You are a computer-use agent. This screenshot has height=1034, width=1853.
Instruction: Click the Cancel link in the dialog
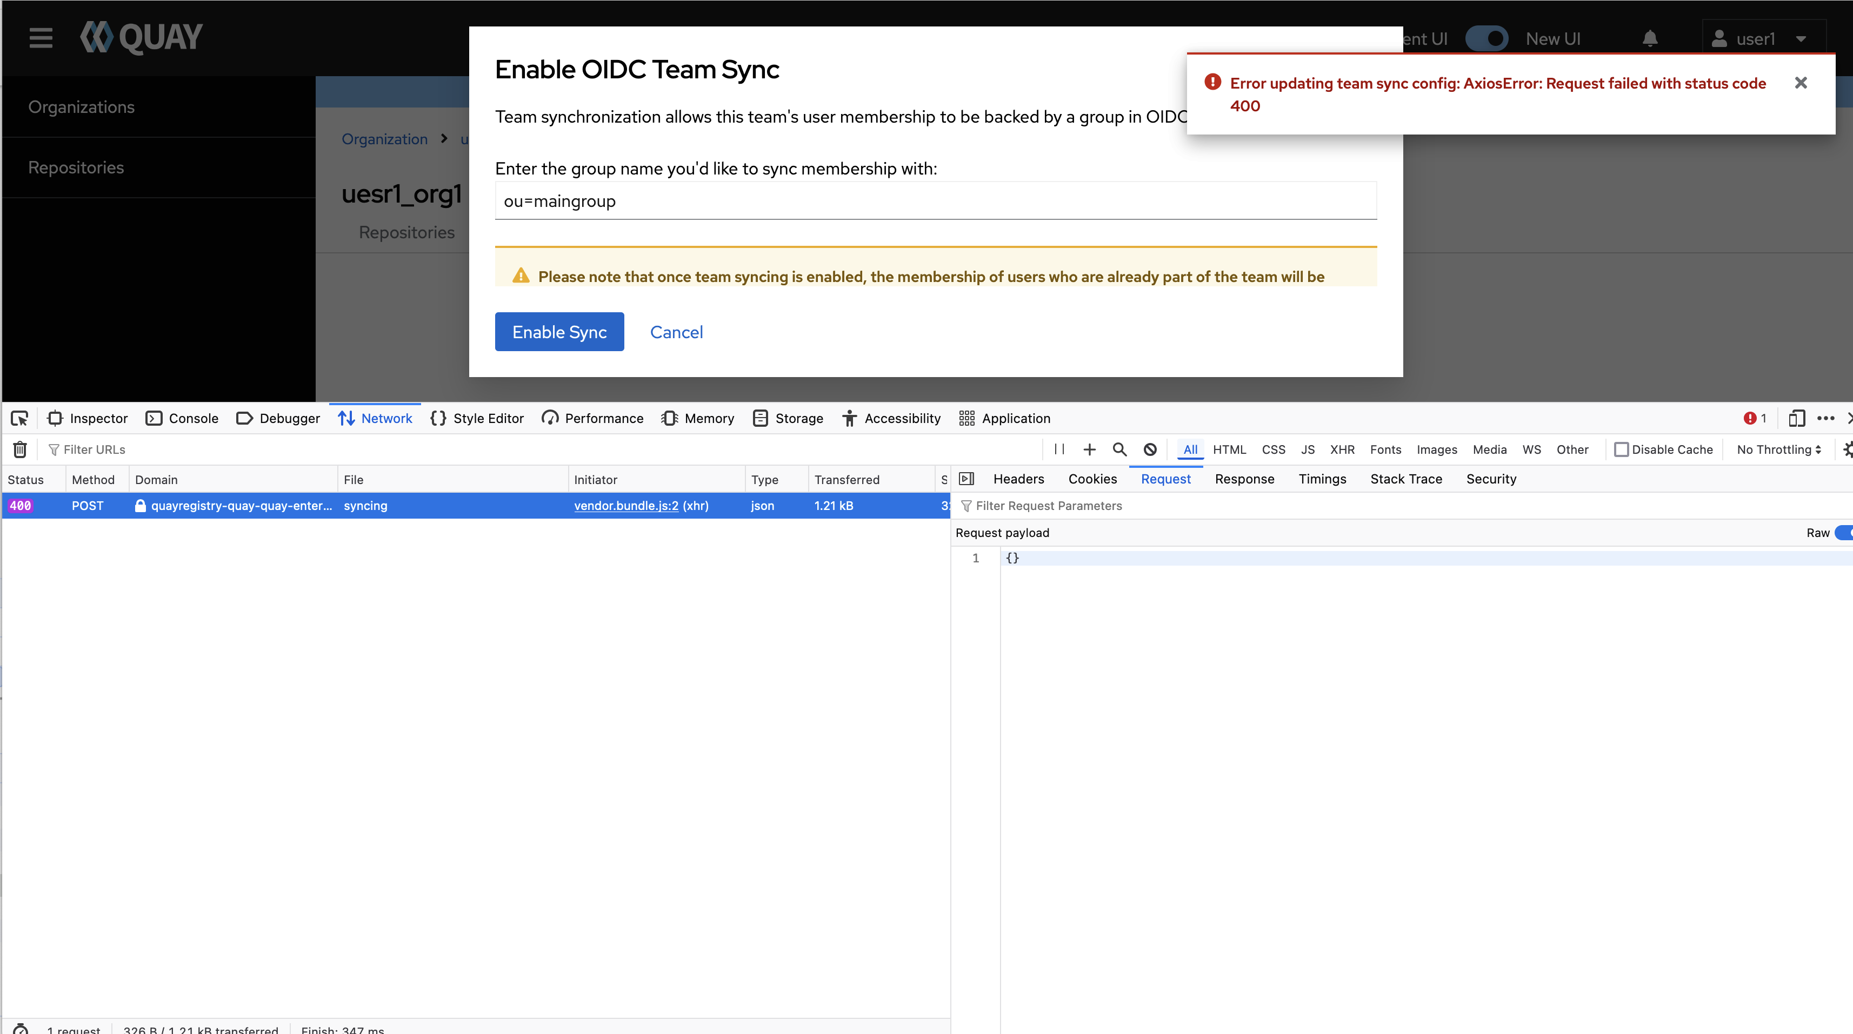tap(676, 332)
